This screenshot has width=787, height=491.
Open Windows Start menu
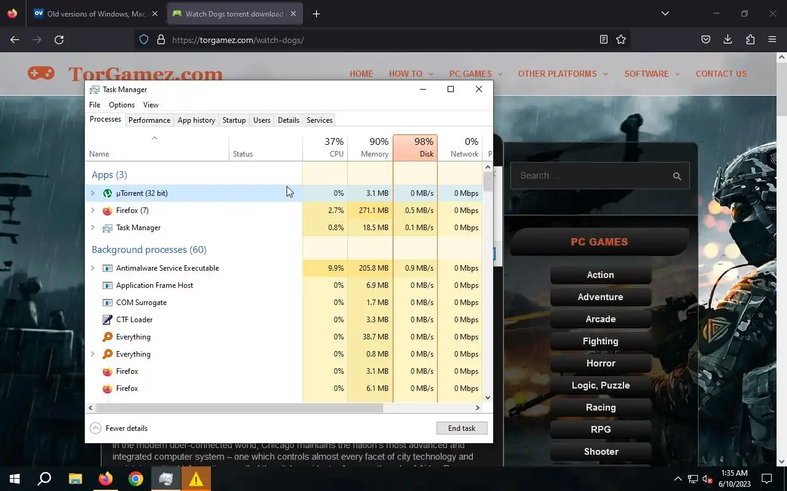pos(15,479)
